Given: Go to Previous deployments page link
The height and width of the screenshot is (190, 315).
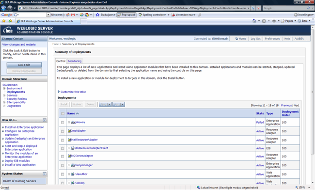Looking at the screenshot, I should [286, 106].
